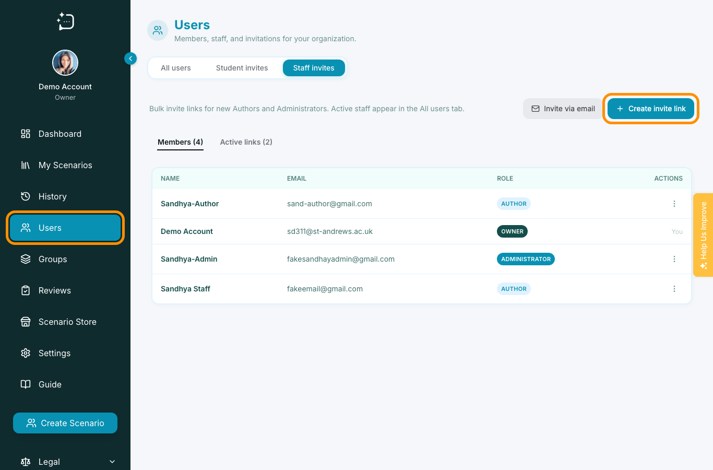Image resolution: width=713 pixels, height=470 pixels.
Task: Open the Reviews section
Action: tap(65, 290)
